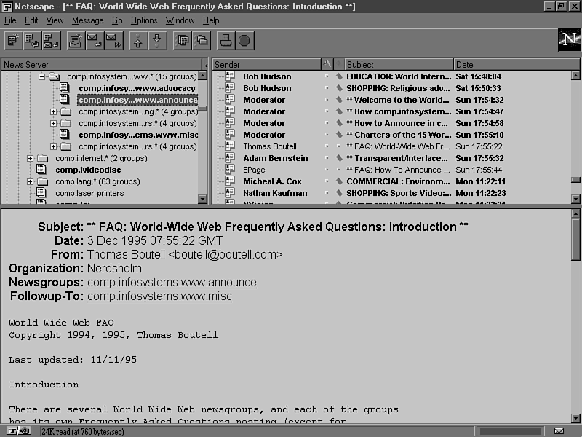
Task: Expand the comp.internet.* folder
Action: click(x=30, y=158)
